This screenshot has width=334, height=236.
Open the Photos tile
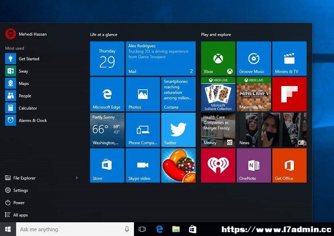(x=143, y=94)
